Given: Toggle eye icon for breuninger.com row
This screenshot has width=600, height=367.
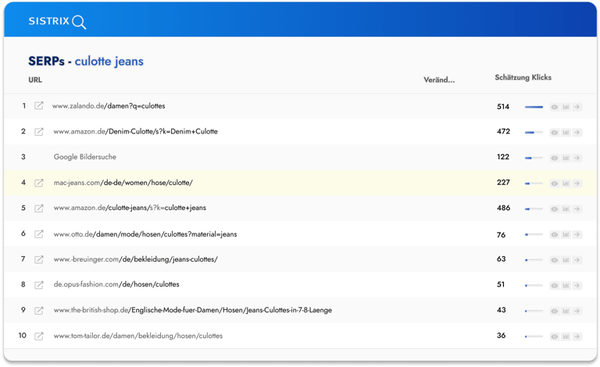Looking at the screenshot, I should click(x=554, y=260).
